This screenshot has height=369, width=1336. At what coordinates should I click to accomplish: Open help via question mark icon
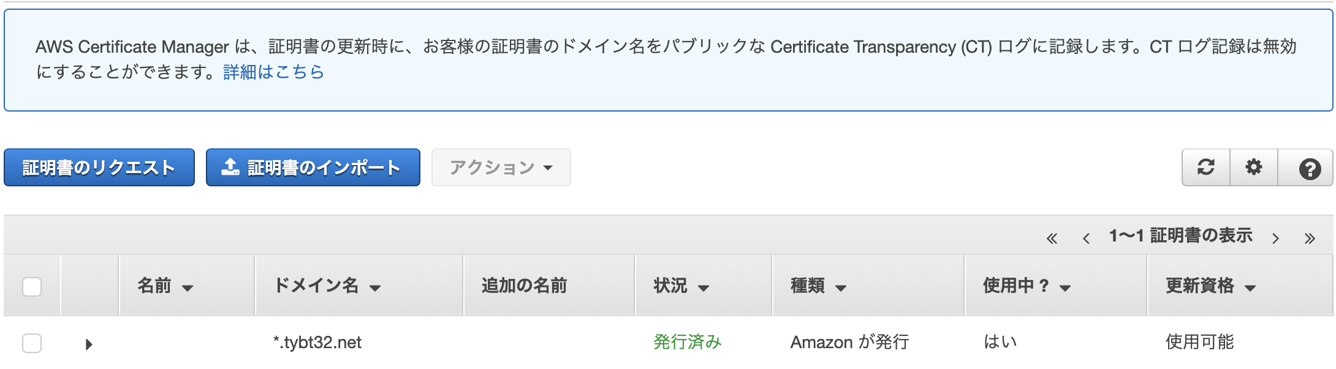pyautogui.click(x=1309, y=168)
